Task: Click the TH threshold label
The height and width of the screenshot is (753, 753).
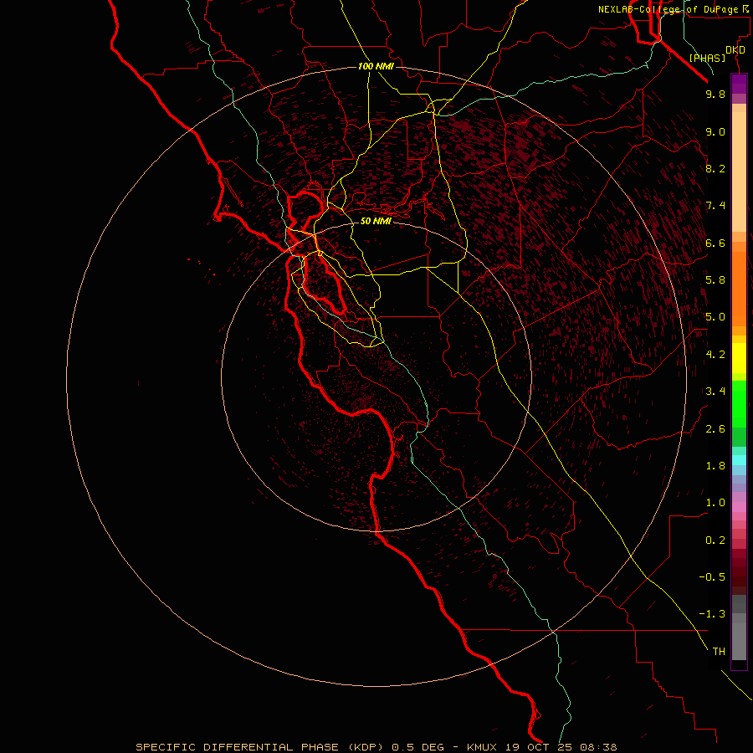Action: point(719,652)
